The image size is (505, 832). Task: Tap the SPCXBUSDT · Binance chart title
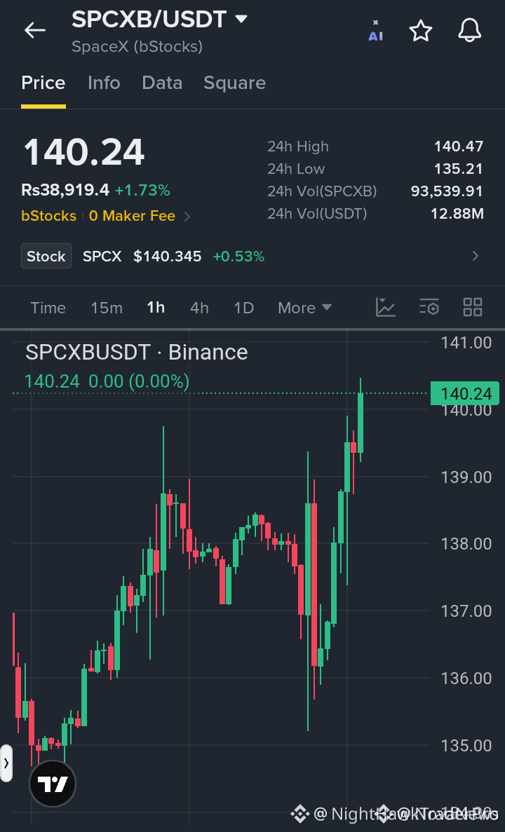[137, 353]
